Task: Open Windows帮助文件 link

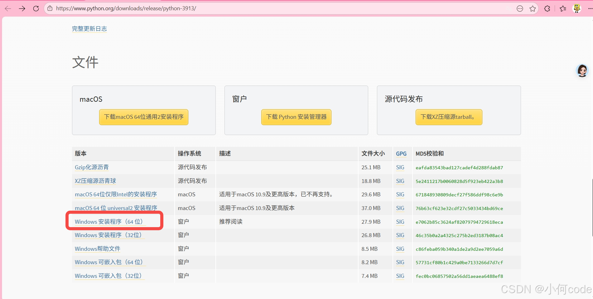Action: 98,249
